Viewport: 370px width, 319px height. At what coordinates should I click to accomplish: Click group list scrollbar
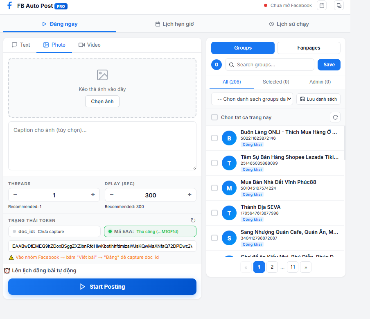345,143
